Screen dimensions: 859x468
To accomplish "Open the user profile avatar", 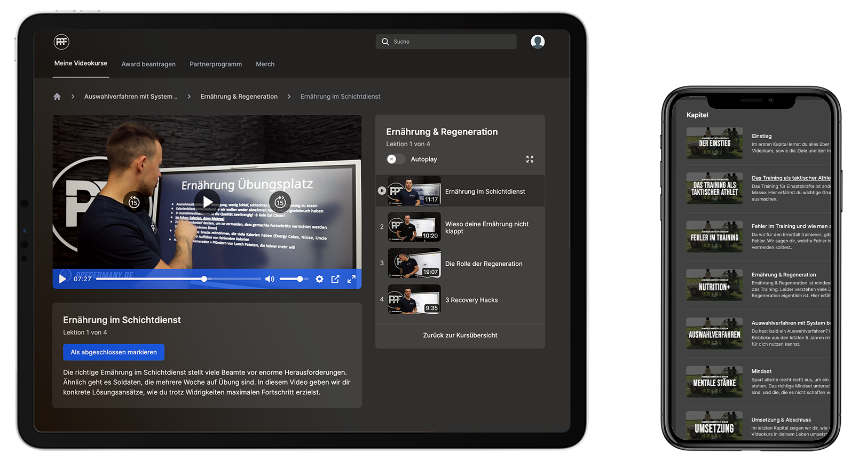I will coord(538,42).
